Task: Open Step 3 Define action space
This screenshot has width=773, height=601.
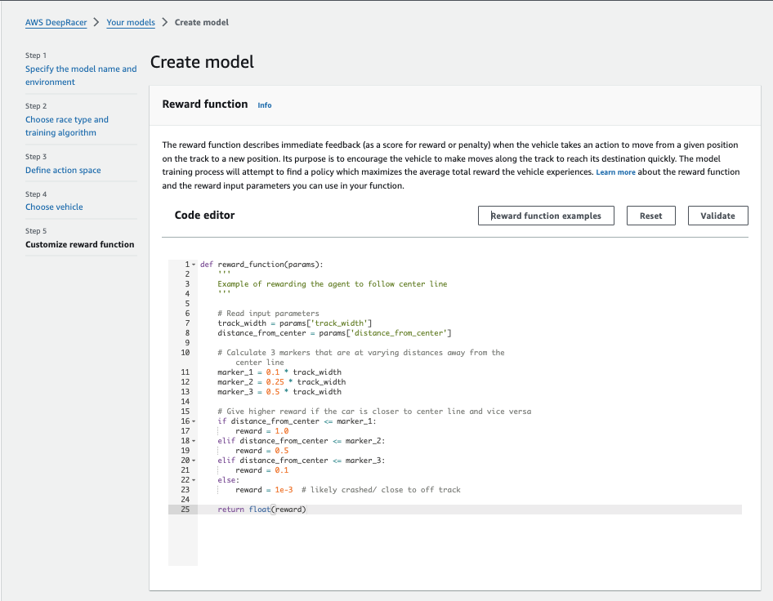Action: click(63, 170)
